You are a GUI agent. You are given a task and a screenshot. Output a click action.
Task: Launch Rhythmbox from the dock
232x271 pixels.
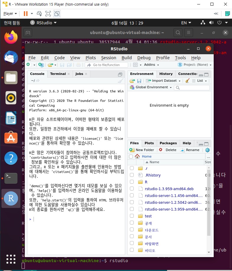tap(11, 98)
